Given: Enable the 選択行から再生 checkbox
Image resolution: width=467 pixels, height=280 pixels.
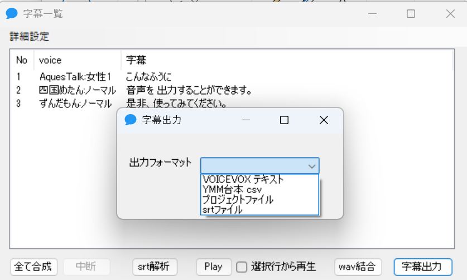Looking at the screenshot, I should pos(242,267).
